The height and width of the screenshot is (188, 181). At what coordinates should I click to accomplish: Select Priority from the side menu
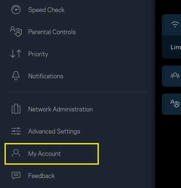point(38,54)
